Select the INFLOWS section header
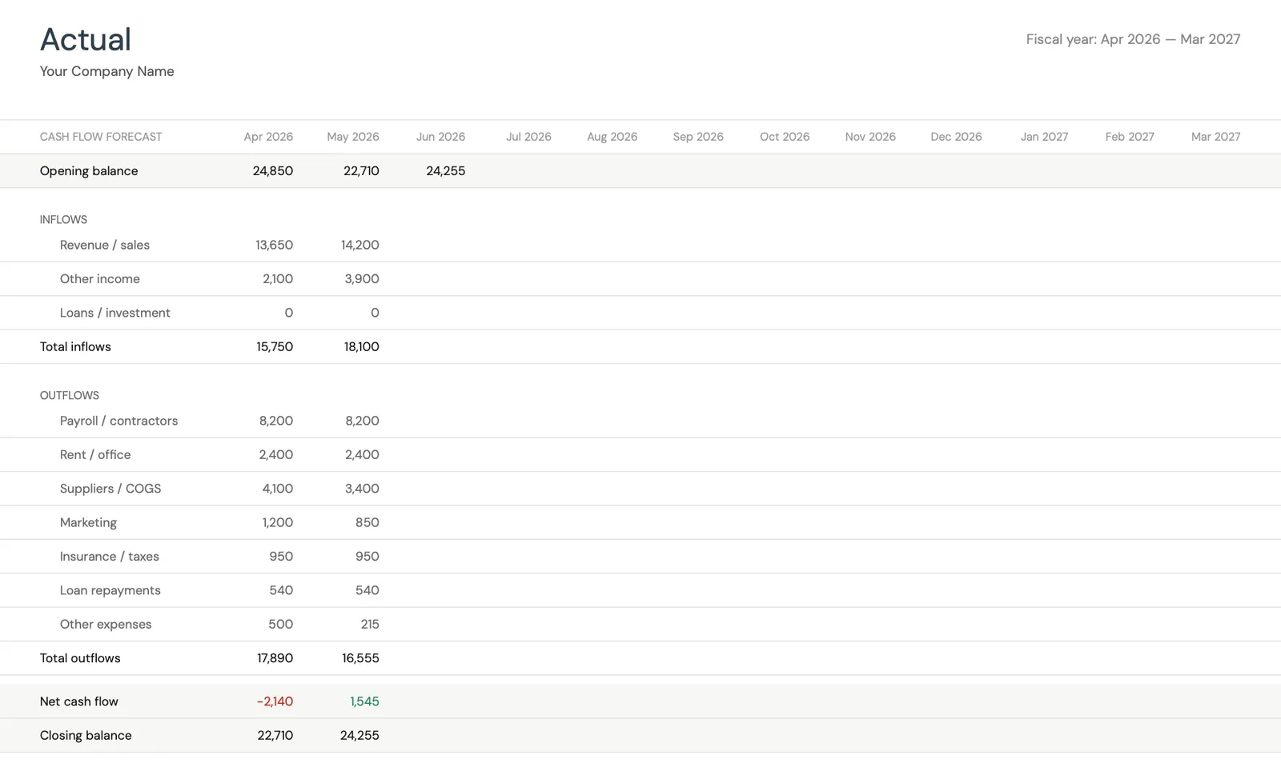Screen dimensions: 1281x771 click(63, 219)
